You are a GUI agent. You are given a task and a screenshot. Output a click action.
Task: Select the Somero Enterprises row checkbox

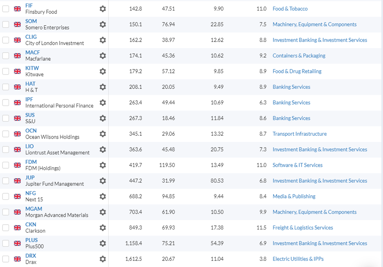pos(6,24)
